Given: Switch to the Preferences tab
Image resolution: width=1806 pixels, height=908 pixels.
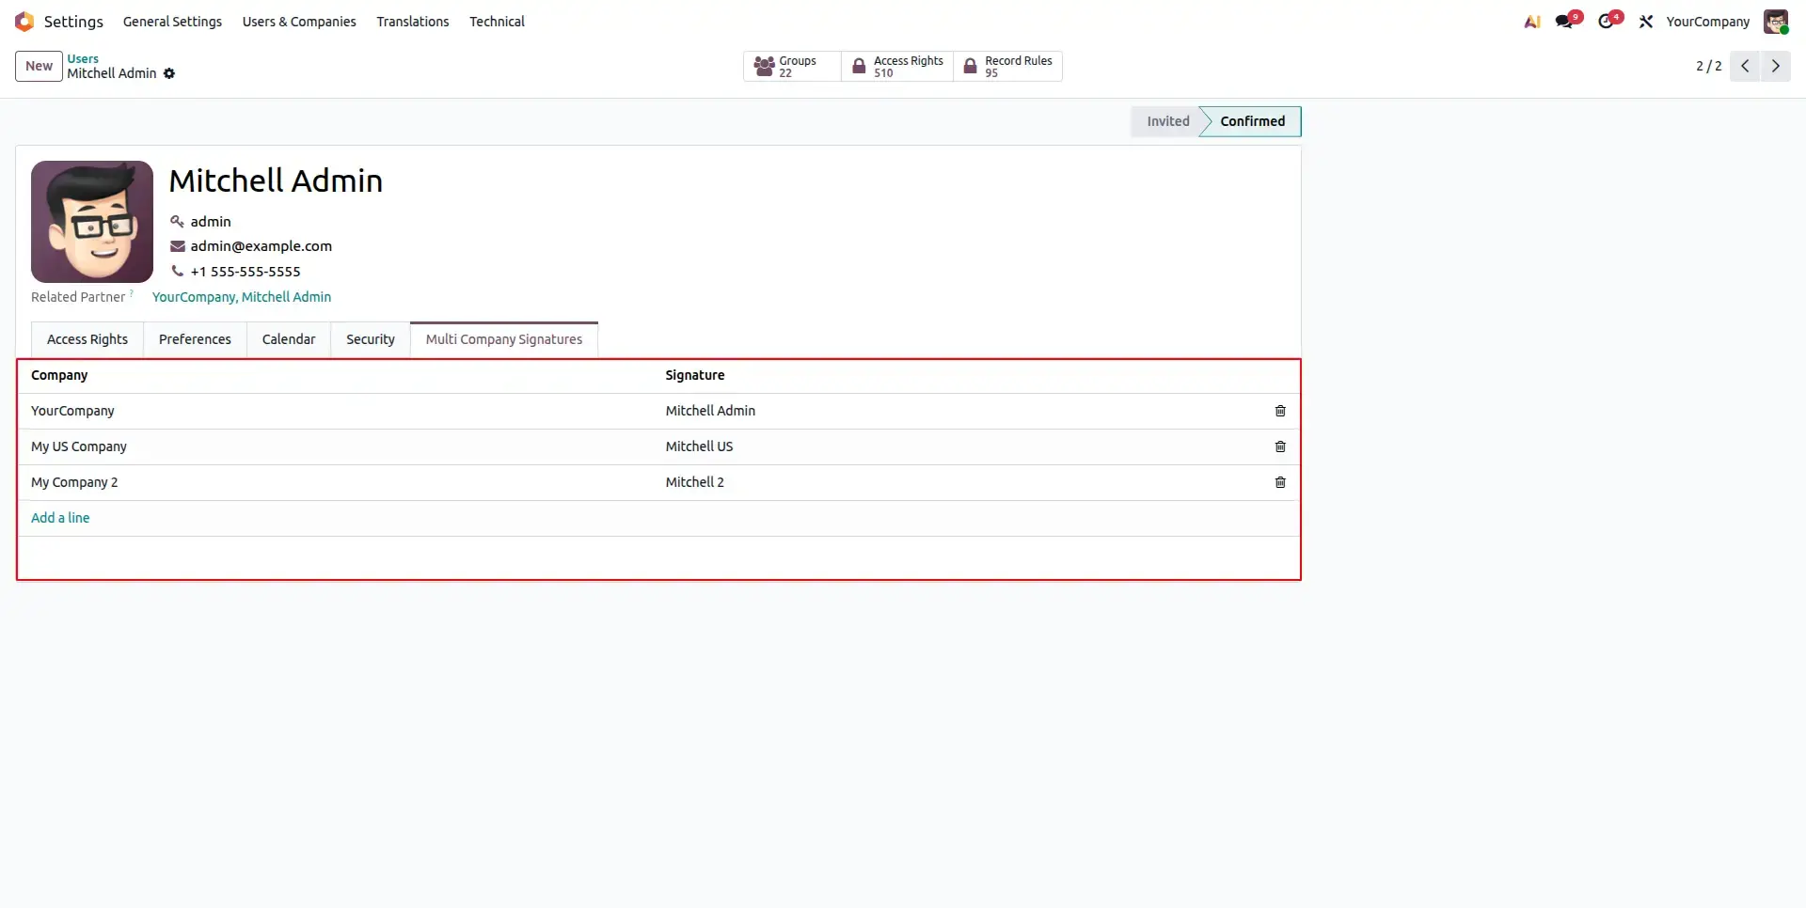Looking at the screenshot, I should click(x=195, y=339).
